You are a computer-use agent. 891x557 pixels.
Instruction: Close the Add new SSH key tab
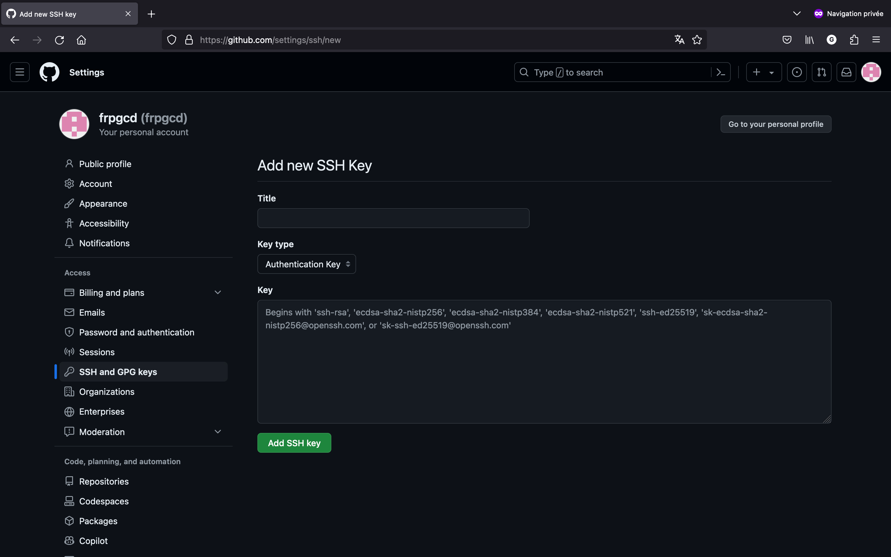128,14
